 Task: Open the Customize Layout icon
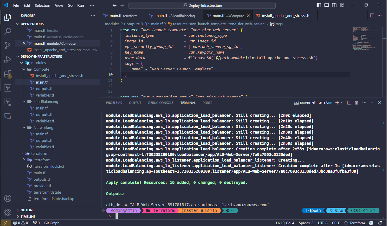[342, 5]
